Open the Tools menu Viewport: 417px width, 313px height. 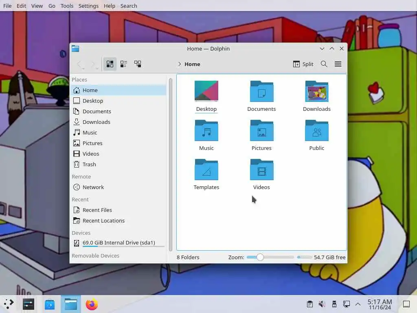pyautogui.click(x=67, y=6)
